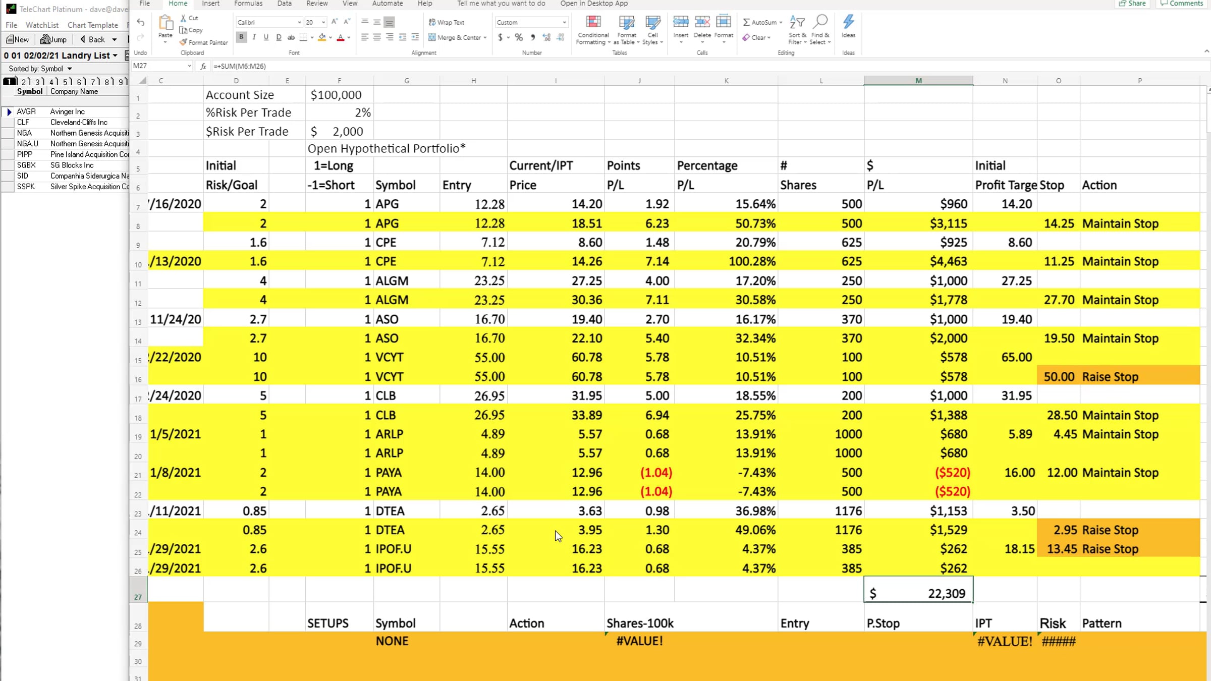1211x681 pixels.
Task: Open the WatchList menu in TeleChart
Action: 42,25
